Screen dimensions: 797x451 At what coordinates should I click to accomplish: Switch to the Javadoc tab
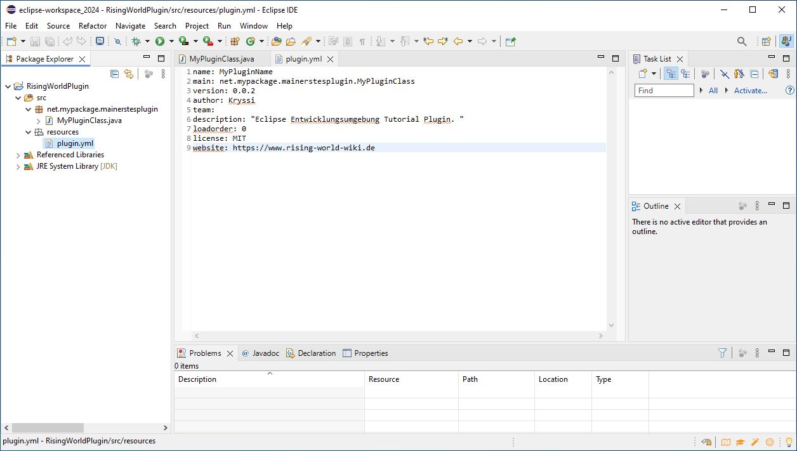click(260, 353)
